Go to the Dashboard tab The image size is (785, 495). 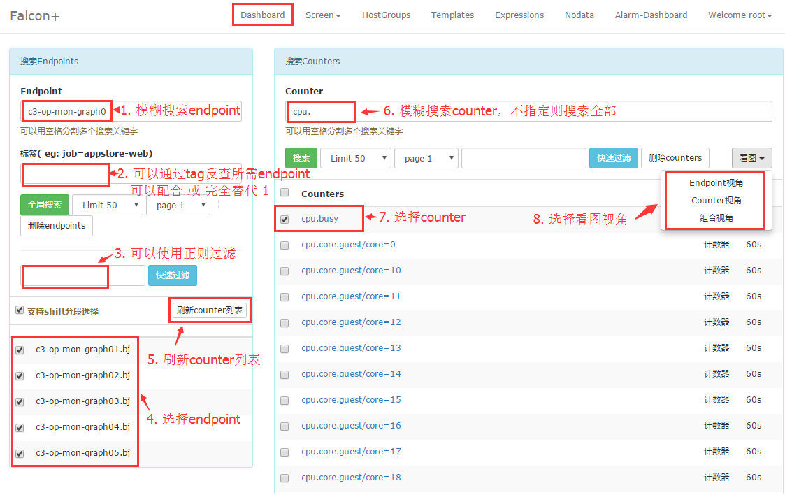coord(262,15)
